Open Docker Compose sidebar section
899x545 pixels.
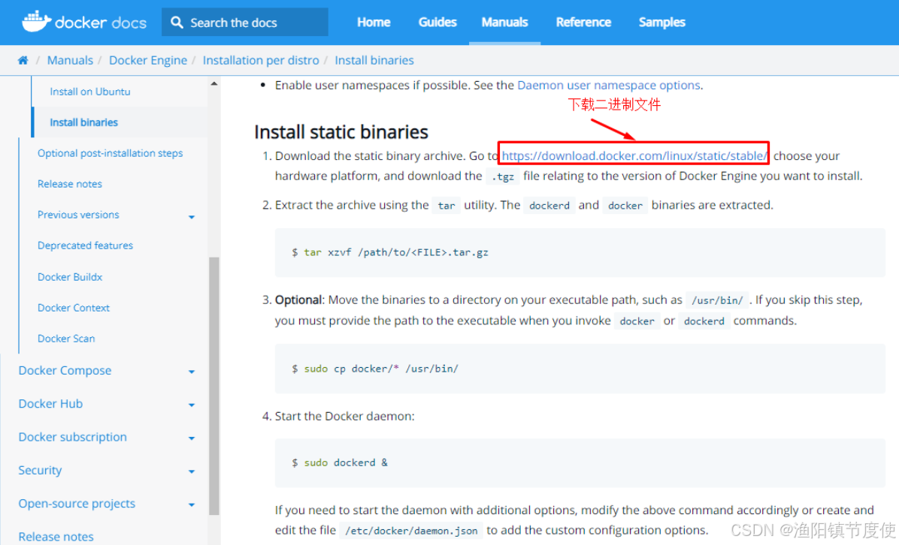tap(65, 370)
